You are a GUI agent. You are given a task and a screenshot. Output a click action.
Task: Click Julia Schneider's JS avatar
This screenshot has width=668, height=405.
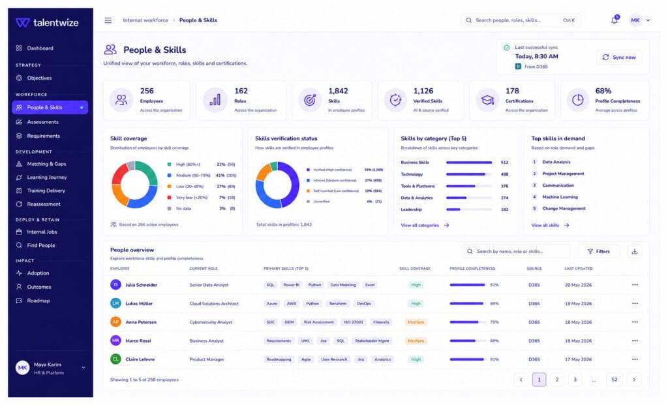[x=115, y=285]
